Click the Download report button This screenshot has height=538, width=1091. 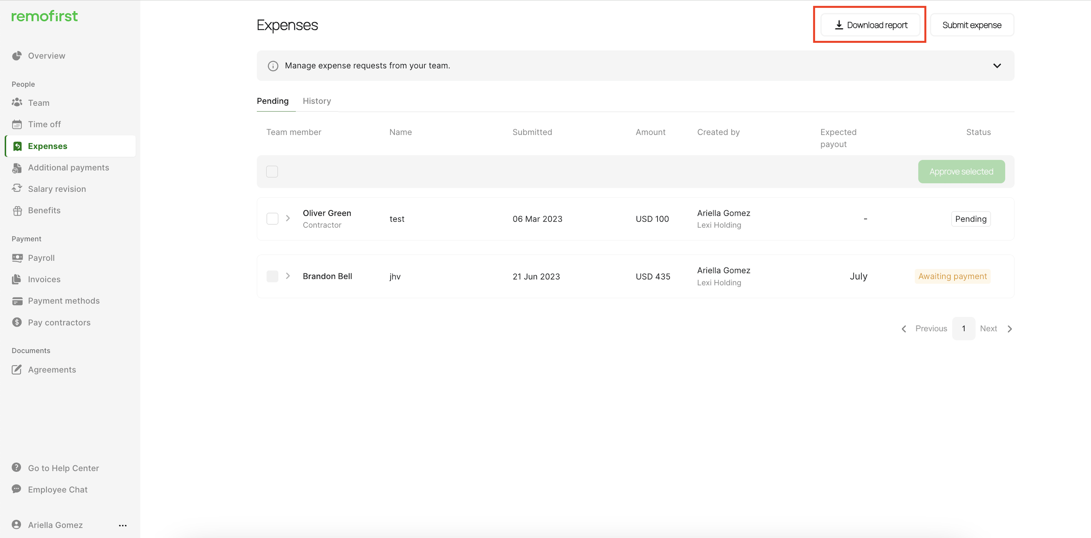(871, 25)
